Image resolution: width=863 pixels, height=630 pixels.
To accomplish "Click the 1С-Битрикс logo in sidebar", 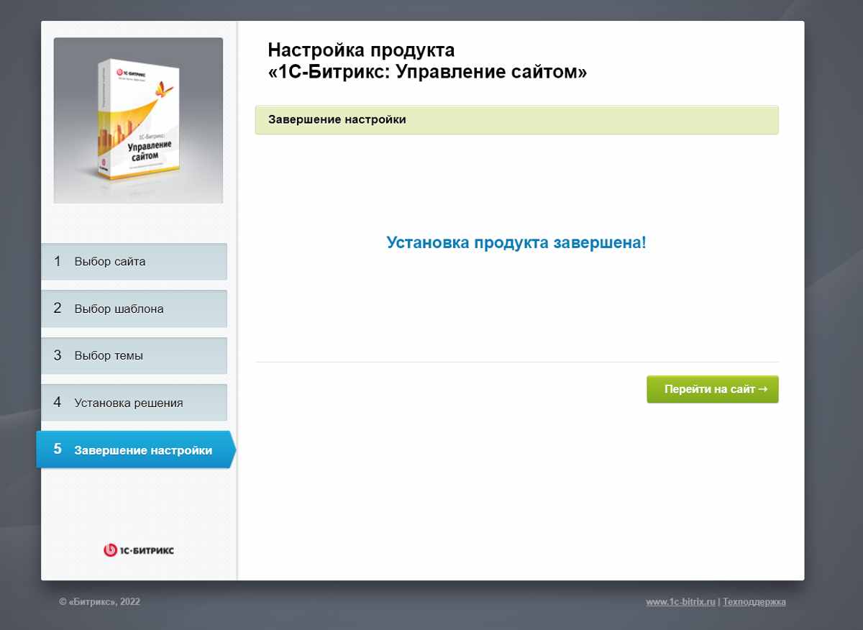I will (139, 550).
